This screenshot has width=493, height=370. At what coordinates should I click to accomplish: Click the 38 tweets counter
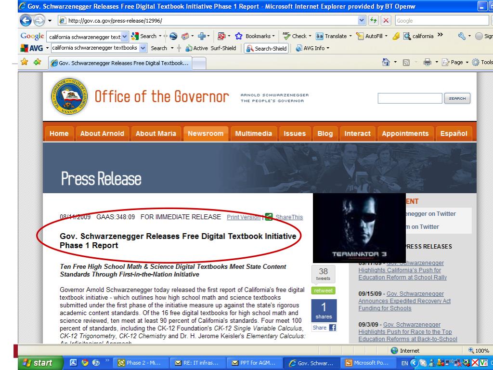323,274
